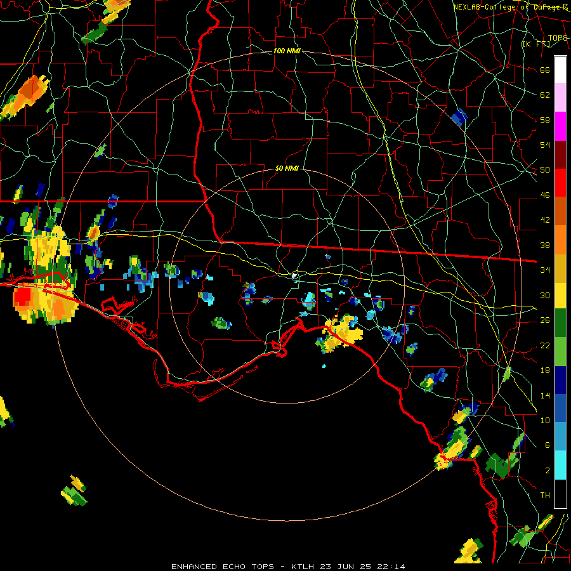Image resolution: width=571 pixels, height=571 pixels.
Task: Click the "50 NMI" range ring label
Action: 287,168
